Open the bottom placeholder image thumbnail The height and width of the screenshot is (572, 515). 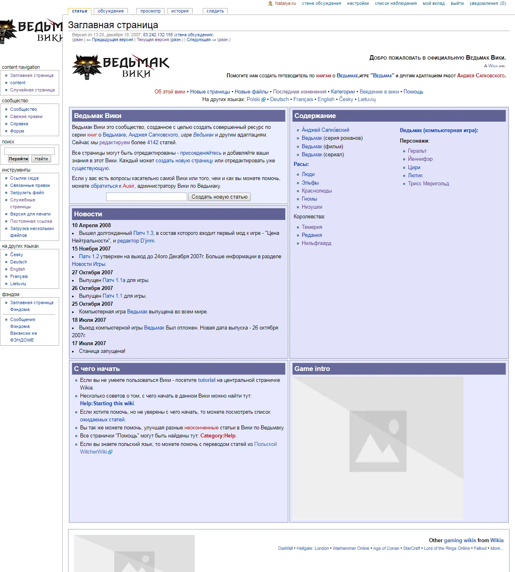pos(134,553)
